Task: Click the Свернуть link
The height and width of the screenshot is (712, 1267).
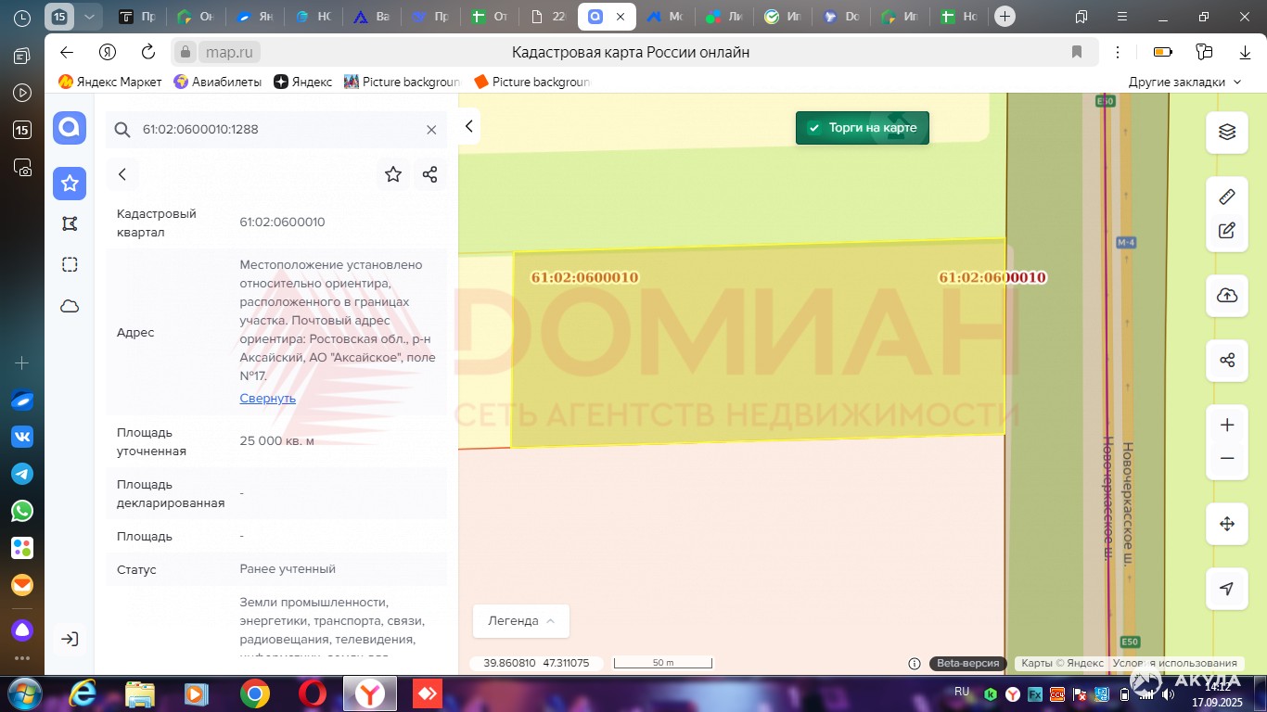Action: pyautogui.click(x=267, y=399)
